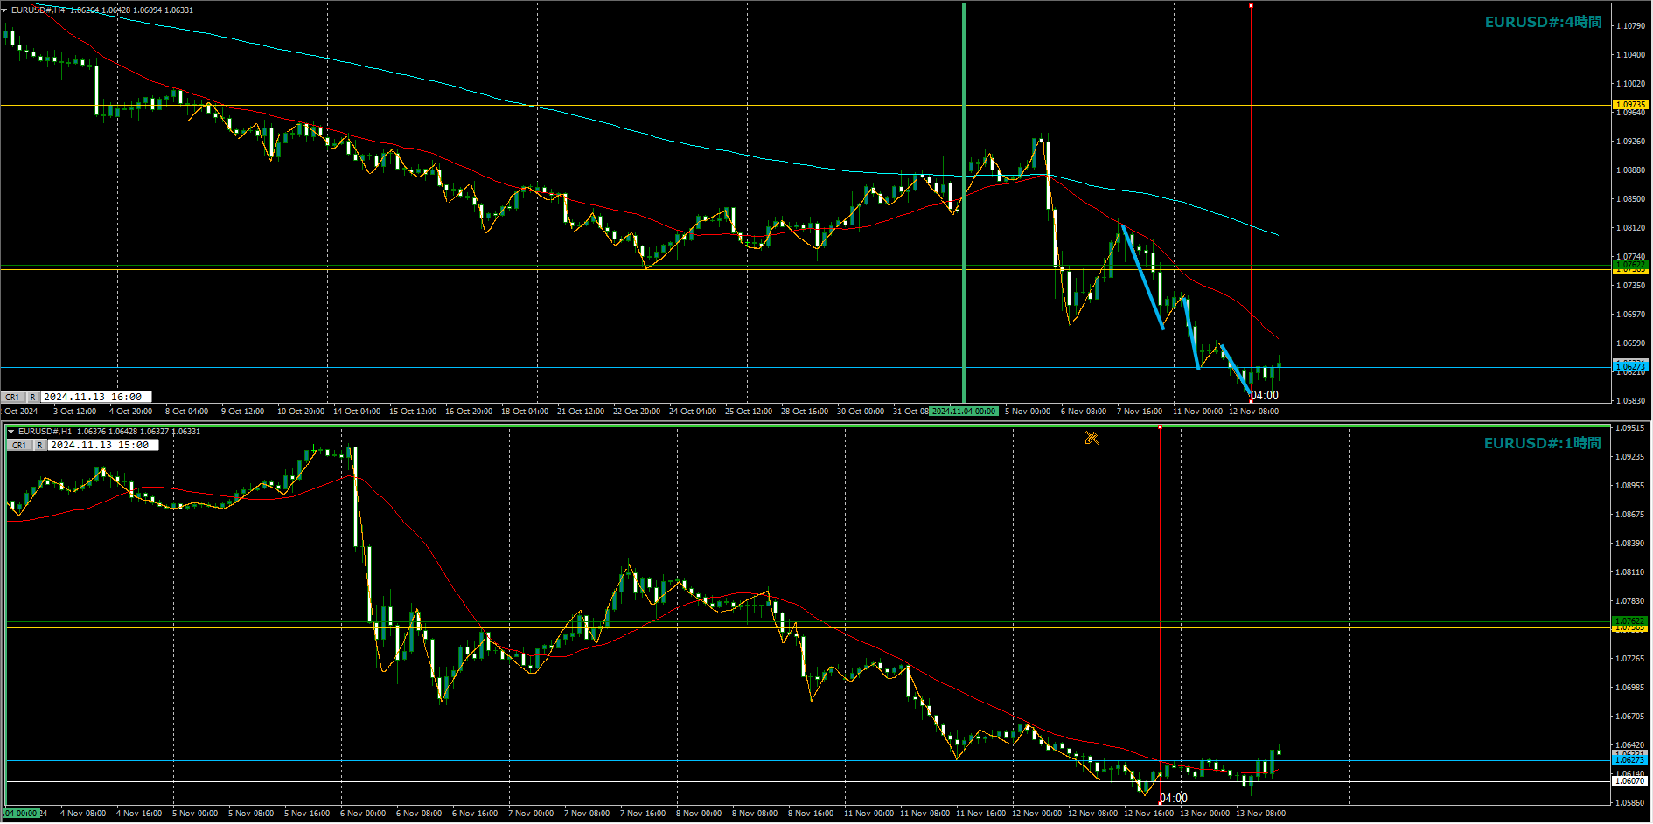Click the '5 Nov 00:00' label on H4 time axis

coord(1028,412)
